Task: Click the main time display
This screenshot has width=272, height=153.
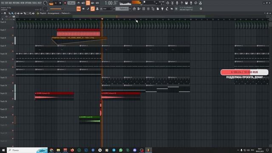Action: coord(110,3)
